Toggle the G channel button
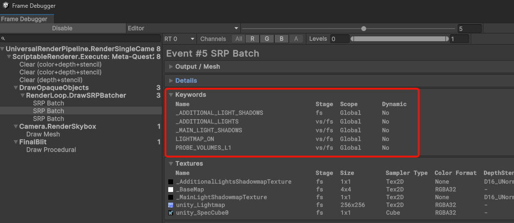This screenshot has height=223, width=514. [x=267, y=39]
